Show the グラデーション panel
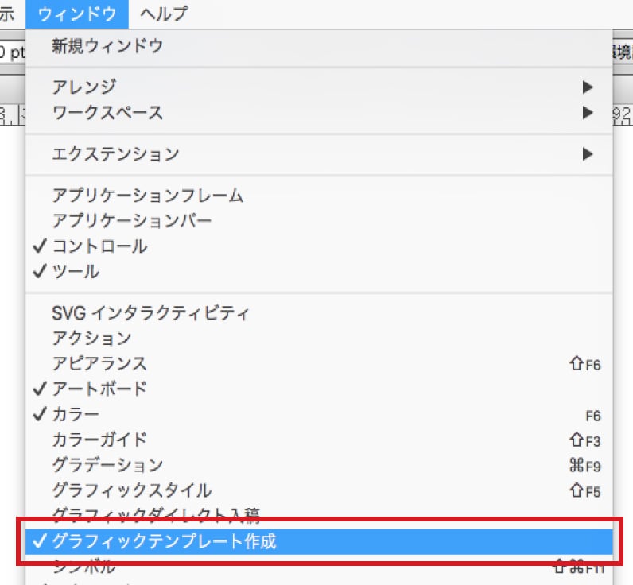 tap(107, 465)
